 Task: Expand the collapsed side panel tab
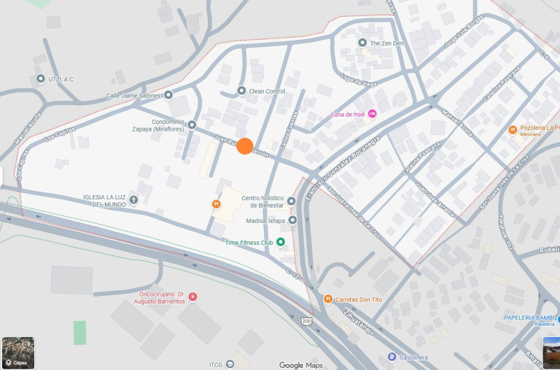[1, 177]
